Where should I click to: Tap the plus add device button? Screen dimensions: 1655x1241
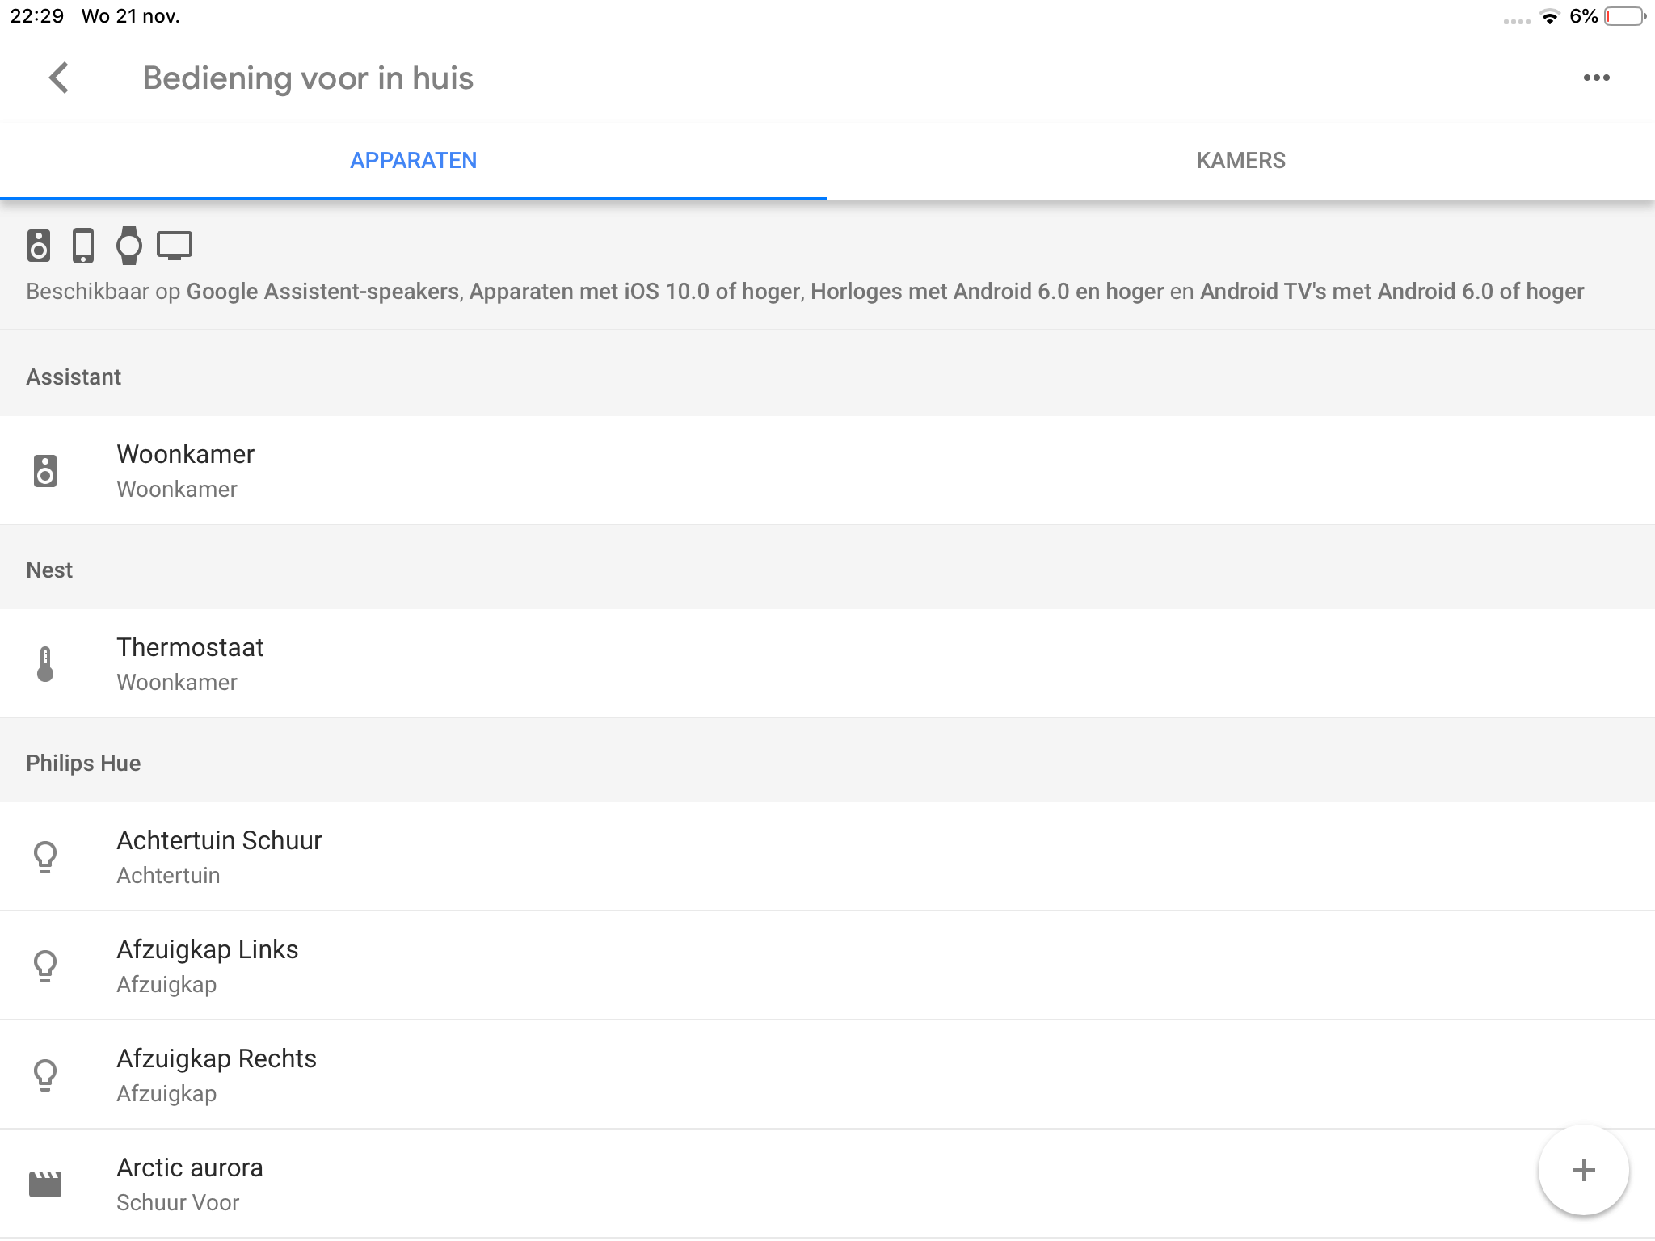pyautogui.click(x=1583, y=1170)
